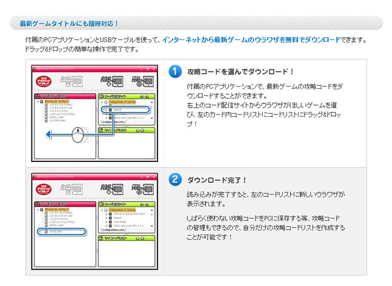Toggle the fourth code checkbox in step 2 card list
Screen dimensions: 392x286
46,222
